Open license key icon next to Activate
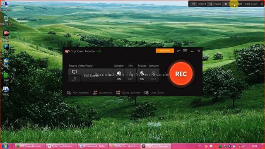 [x=178, y=50]
